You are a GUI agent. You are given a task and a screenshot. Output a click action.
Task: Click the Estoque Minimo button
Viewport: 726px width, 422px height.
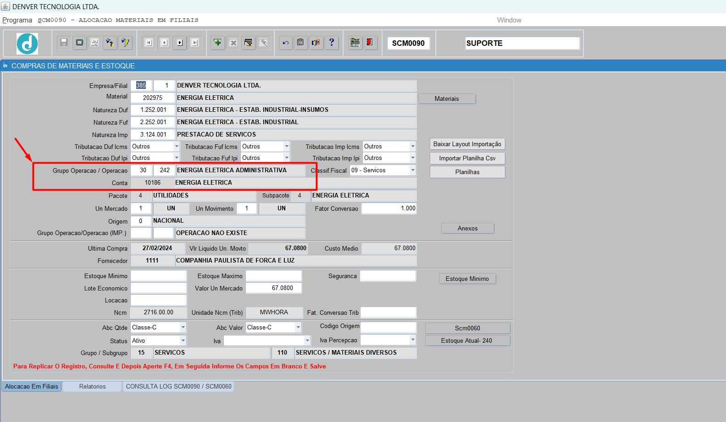point(467,279)
